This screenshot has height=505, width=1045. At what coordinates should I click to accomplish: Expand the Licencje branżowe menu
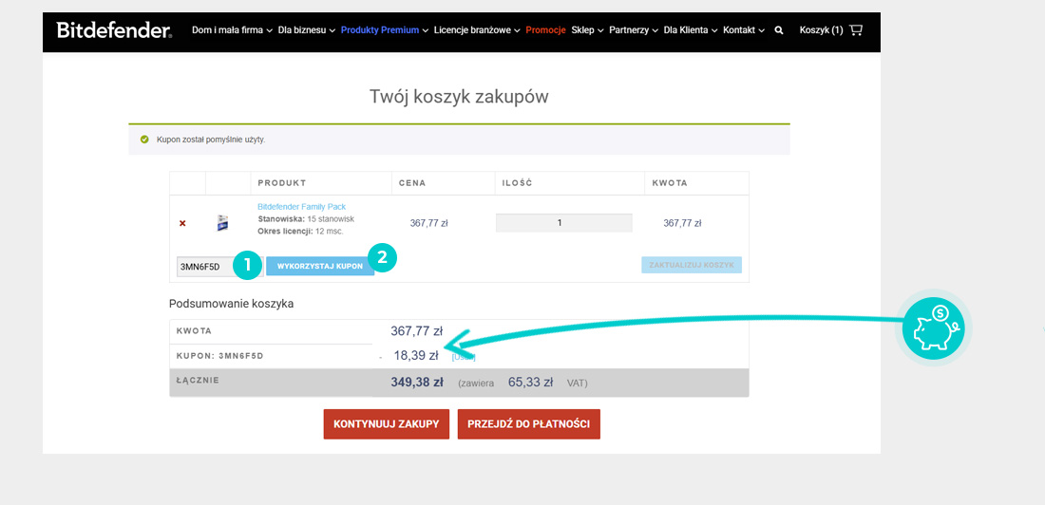[477, 30]
